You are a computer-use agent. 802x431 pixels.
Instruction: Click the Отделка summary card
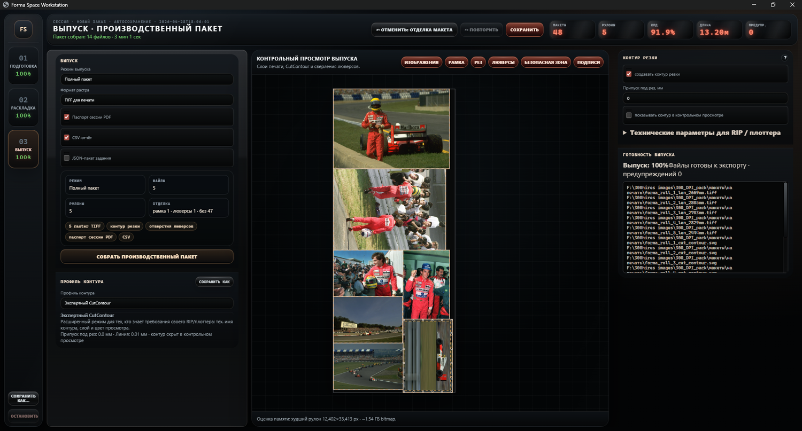coord(188,208)
